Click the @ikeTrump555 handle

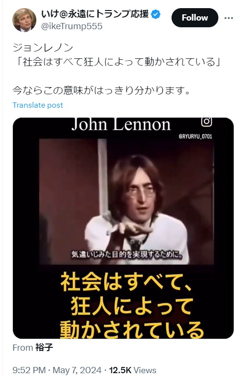(72, 26)
